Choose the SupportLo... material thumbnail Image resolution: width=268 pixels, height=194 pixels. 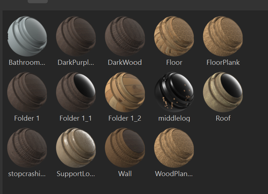coord(76,148)
